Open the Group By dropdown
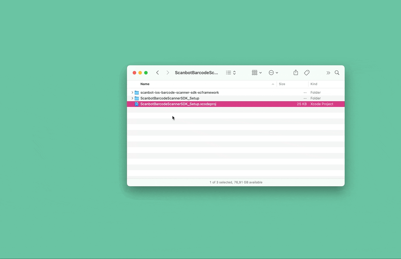 (x=257, y=73)
